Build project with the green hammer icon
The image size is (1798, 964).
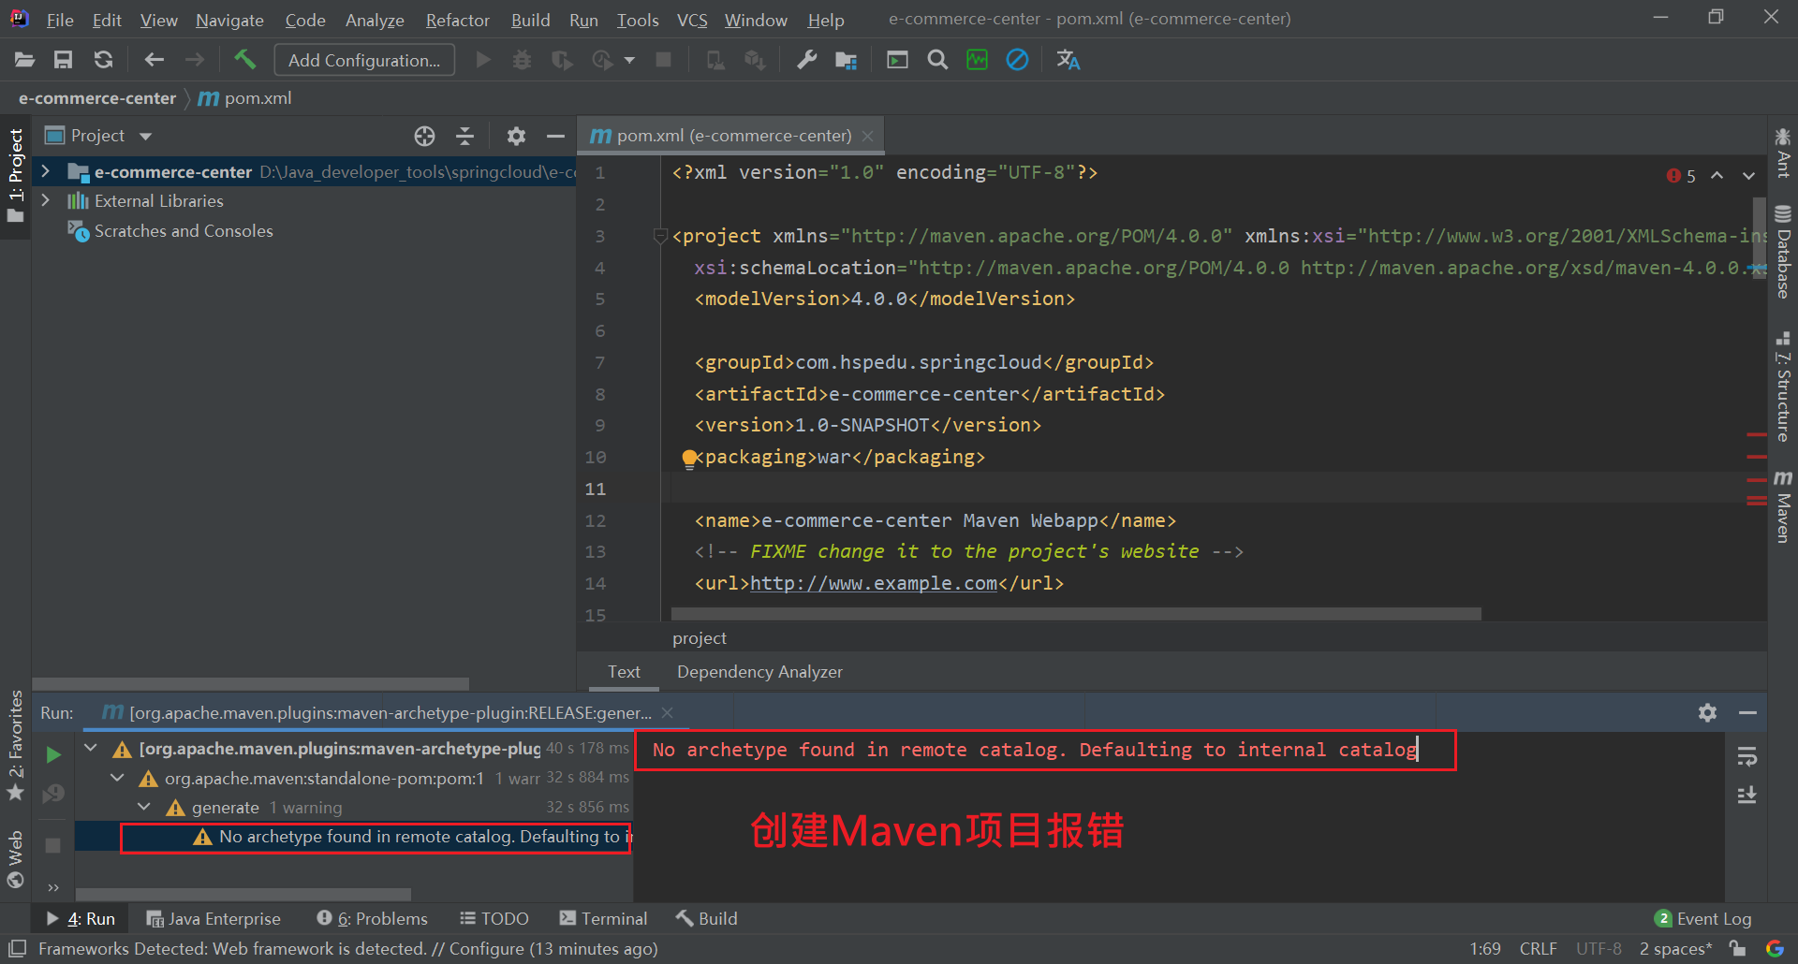[x=244, y=60]
